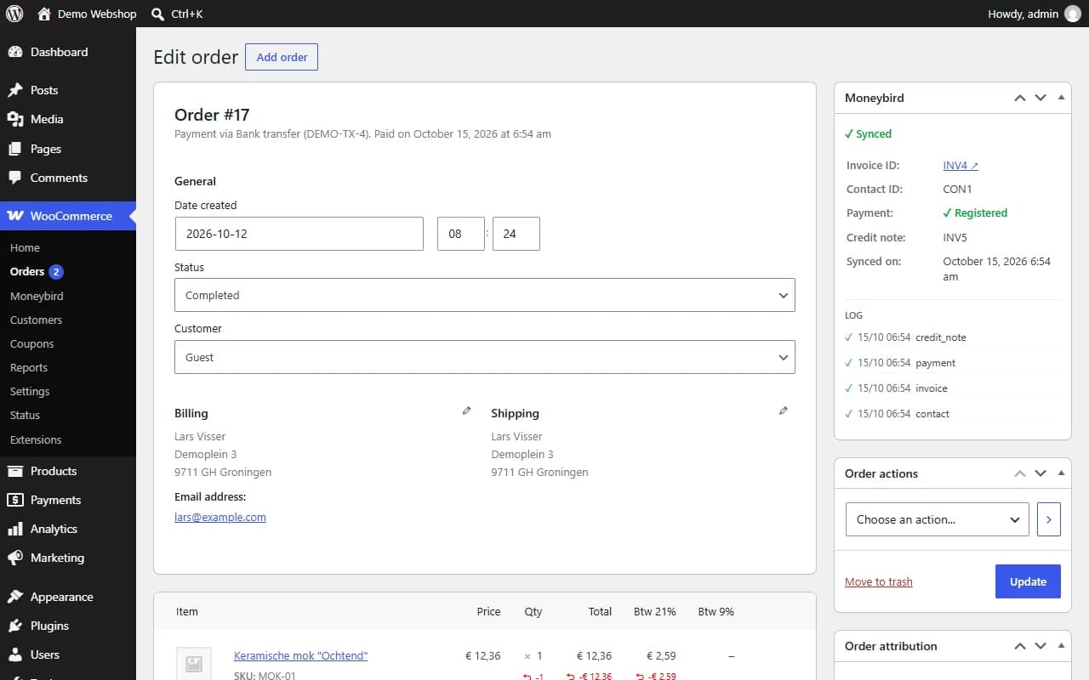Screen dimensions: 1089x680
Task: Open the Ctrl+K search magnifier
Action: (x=157, y=14)
